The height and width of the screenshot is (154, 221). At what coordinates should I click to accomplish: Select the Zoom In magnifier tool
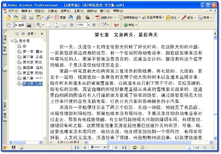click(40, 25)
